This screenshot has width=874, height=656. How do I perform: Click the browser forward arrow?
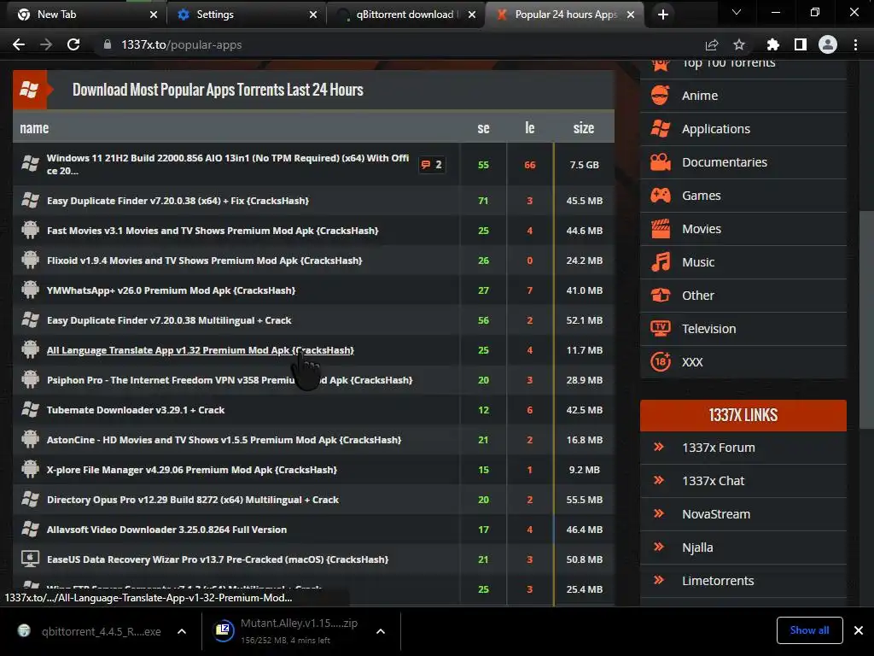[x=46, y=44]
